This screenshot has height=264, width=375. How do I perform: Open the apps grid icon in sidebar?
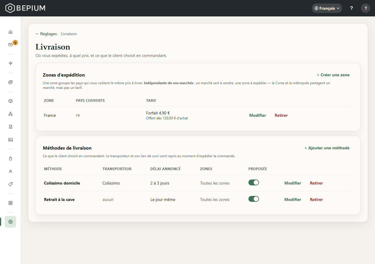click(11, 203)
